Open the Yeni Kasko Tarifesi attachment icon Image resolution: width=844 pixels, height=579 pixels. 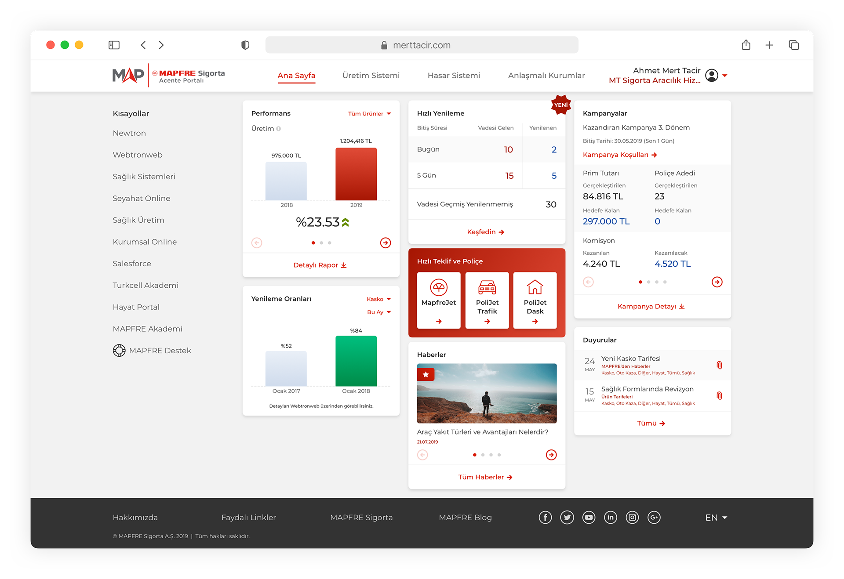(x=719, y=365)
